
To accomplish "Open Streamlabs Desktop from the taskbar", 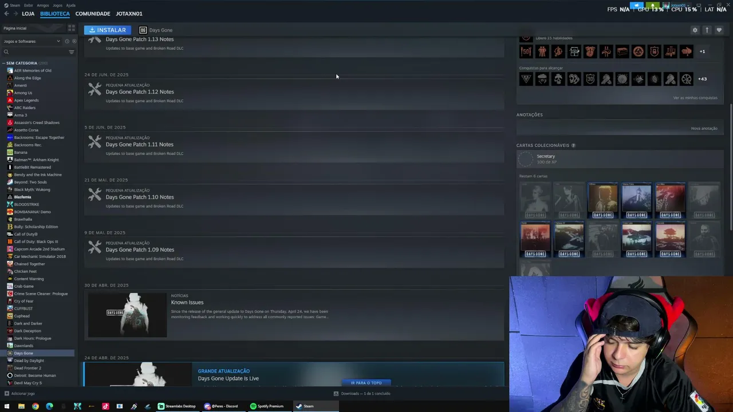I will pyautogui.click(x=177, y=406).
